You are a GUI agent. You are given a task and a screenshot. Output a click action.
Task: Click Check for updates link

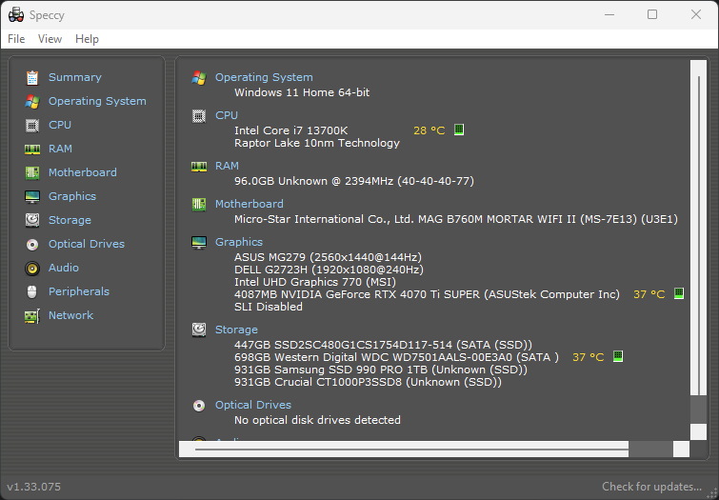651,487
